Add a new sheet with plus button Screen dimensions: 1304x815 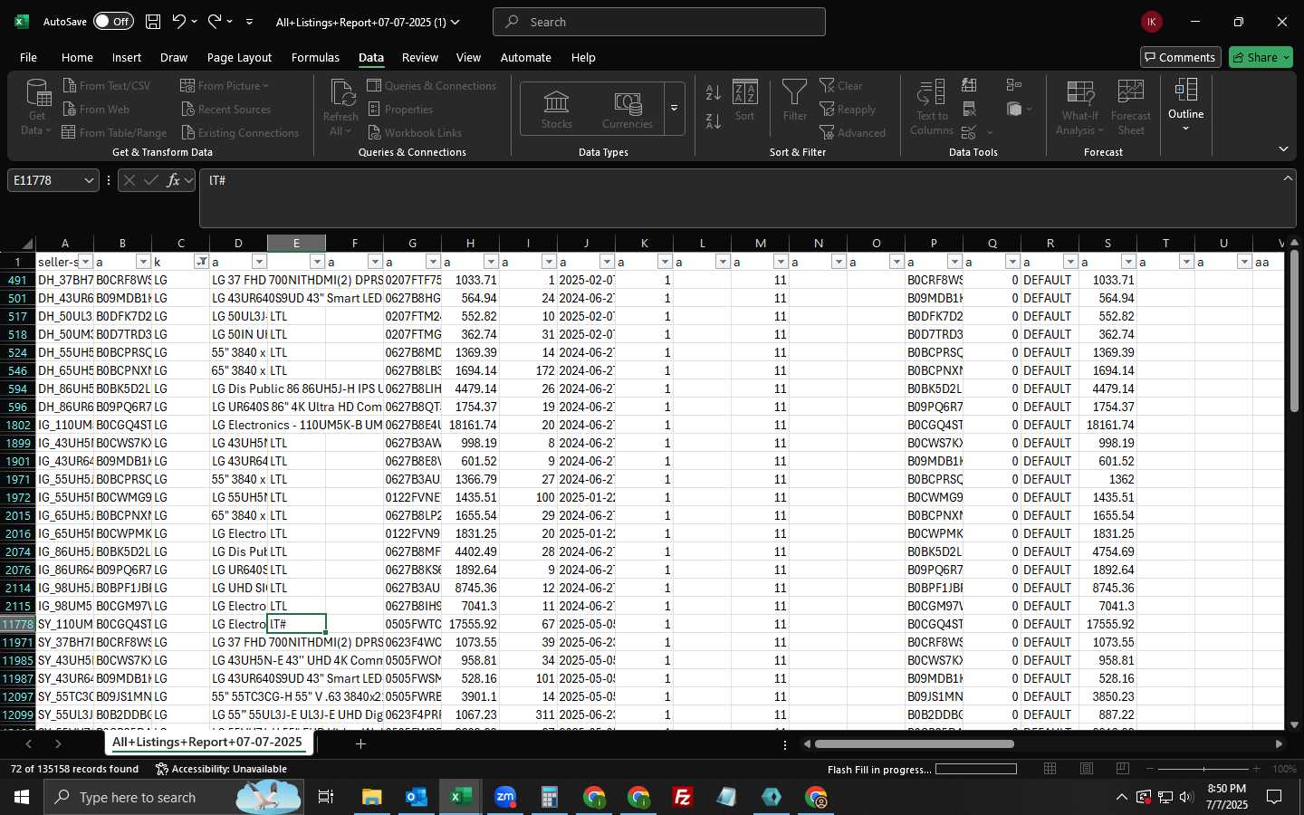point(360,743)
